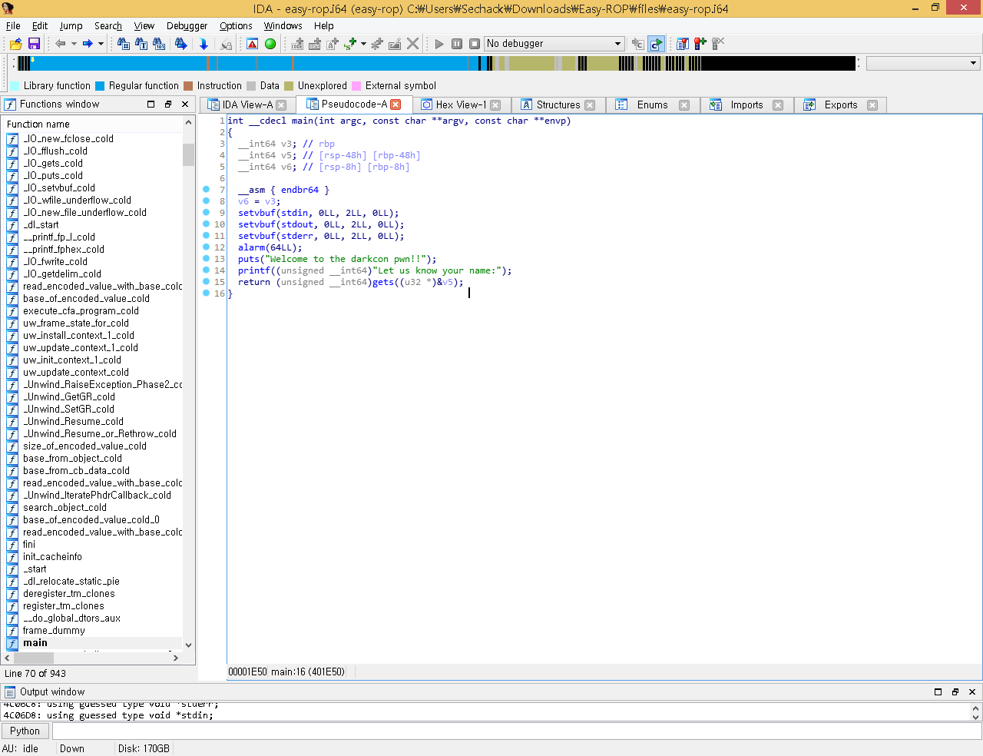
Task: Click the Save database icon
Action: coord(34,44)
